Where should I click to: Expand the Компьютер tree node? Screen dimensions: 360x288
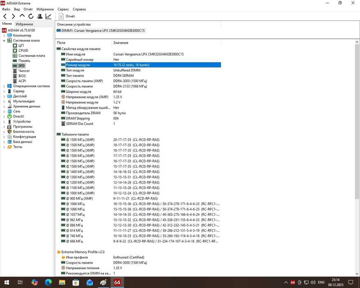point(4,36)
